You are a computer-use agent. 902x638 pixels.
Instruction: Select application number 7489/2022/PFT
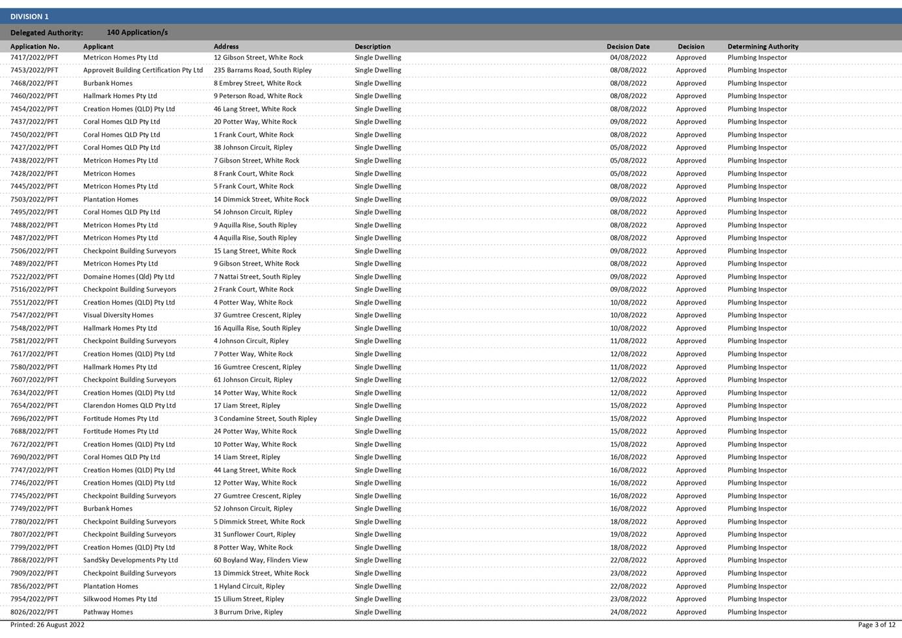point(34,264)
